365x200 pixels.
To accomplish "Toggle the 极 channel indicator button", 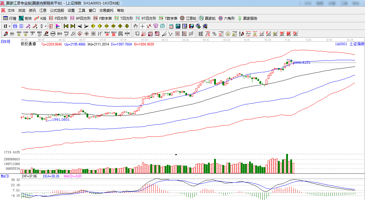I will coord(51,26).
